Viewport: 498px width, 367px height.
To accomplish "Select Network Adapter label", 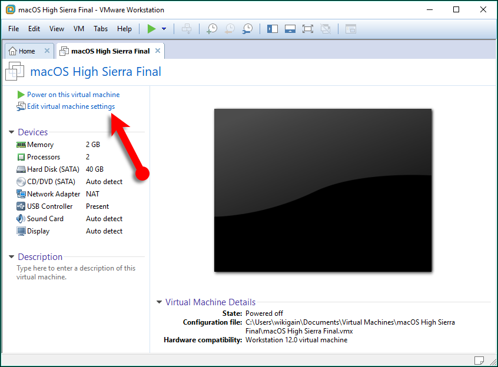I will [x=54, y=194].
